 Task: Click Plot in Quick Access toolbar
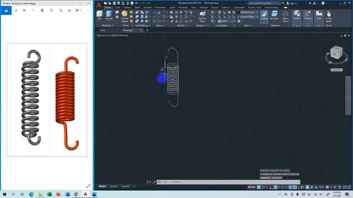tap(132, 3)
